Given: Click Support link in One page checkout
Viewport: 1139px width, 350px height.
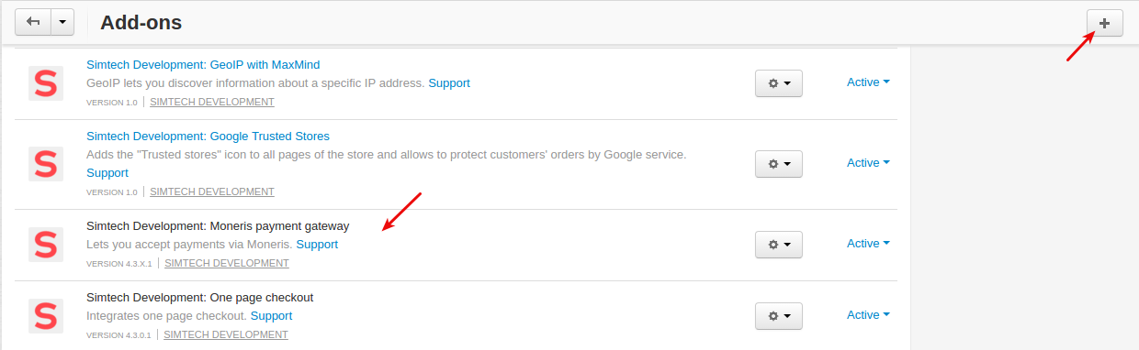Looking at the screenshot, I should 271,316.
